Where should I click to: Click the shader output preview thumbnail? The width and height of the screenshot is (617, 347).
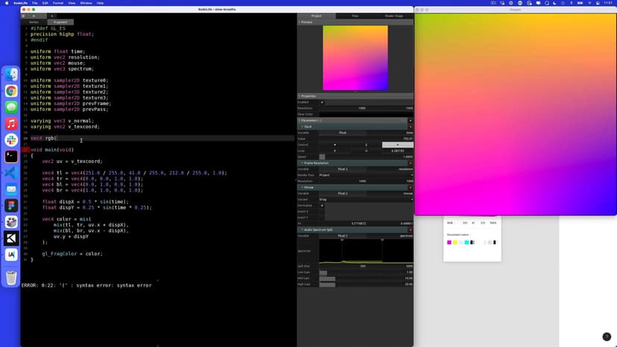click(x=355, y=58)
